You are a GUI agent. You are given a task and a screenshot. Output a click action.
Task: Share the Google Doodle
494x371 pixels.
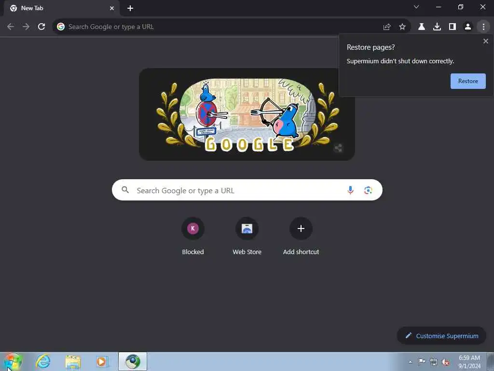338,148
